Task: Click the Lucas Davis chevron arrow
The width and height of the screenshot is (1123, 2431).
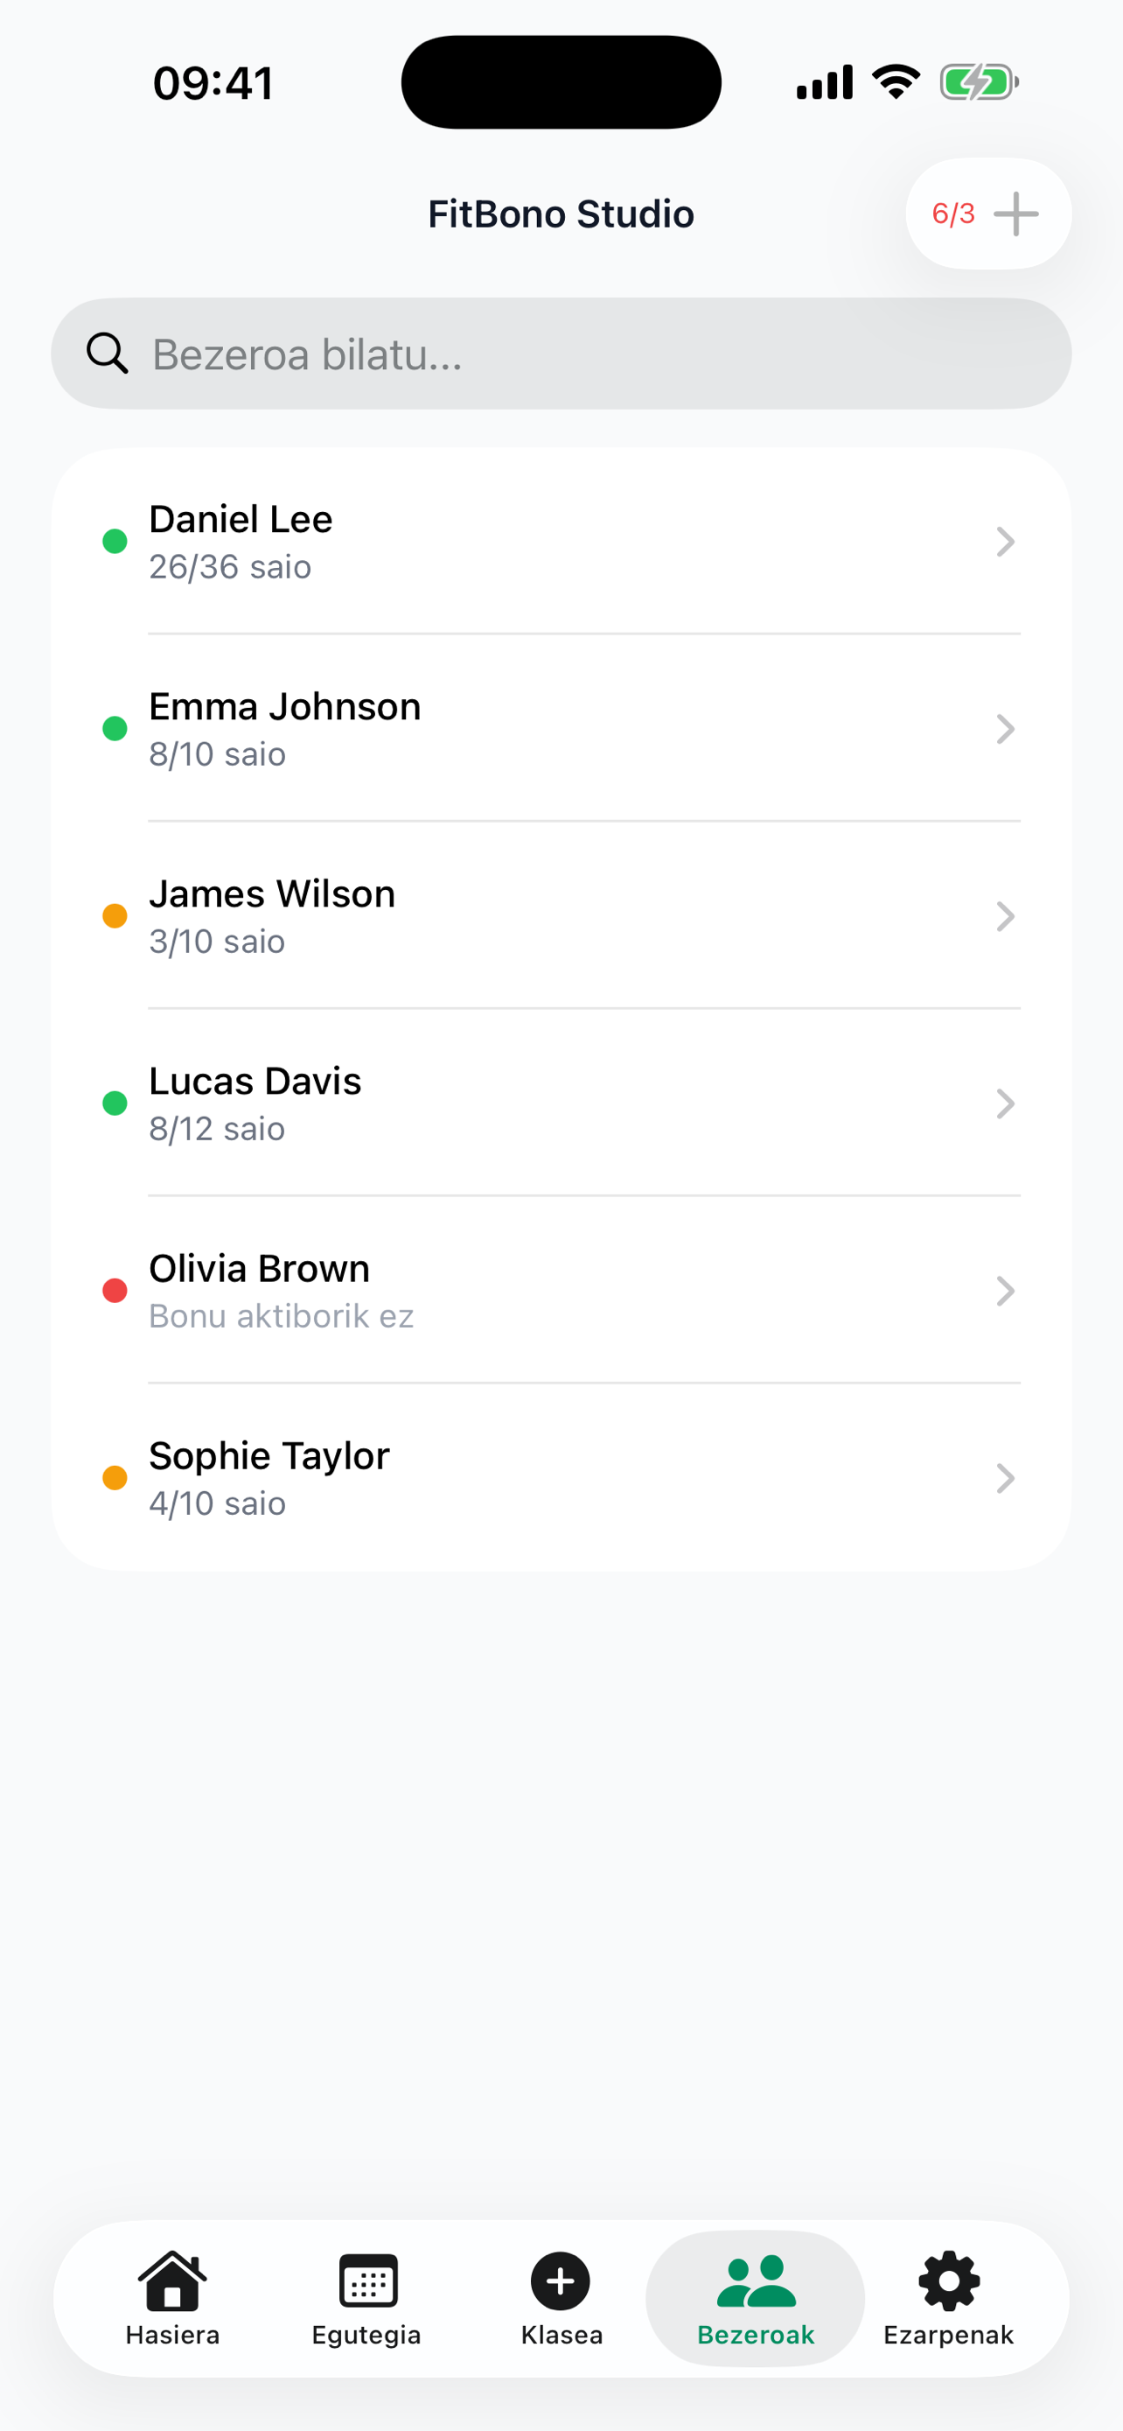Action: pos(1005,1103)
